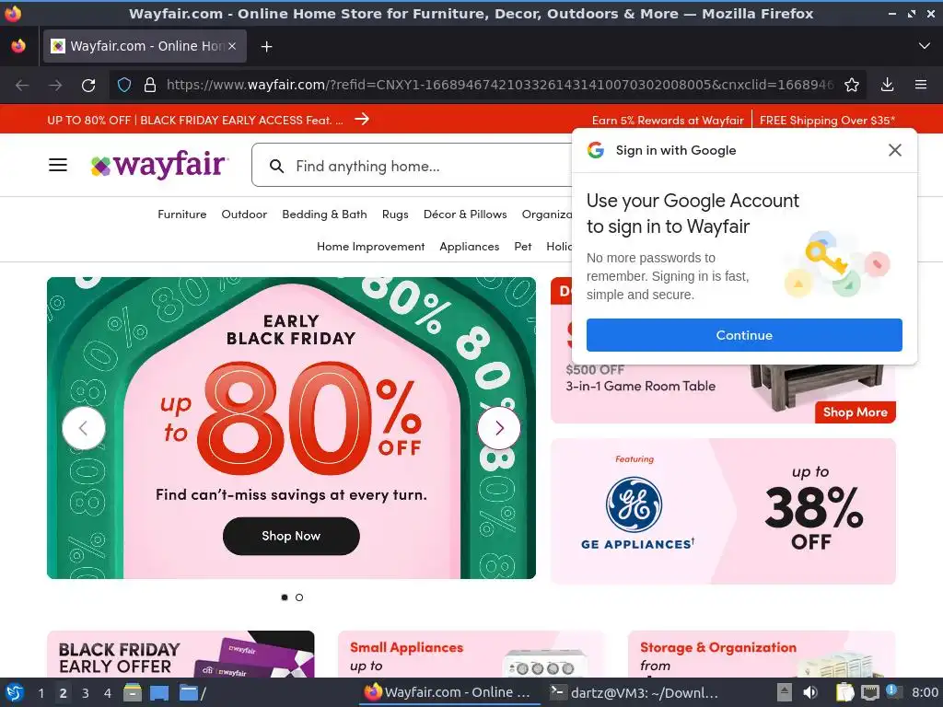
Task: Click Shop Now on Black Friday banner
Action: point(291,536)
